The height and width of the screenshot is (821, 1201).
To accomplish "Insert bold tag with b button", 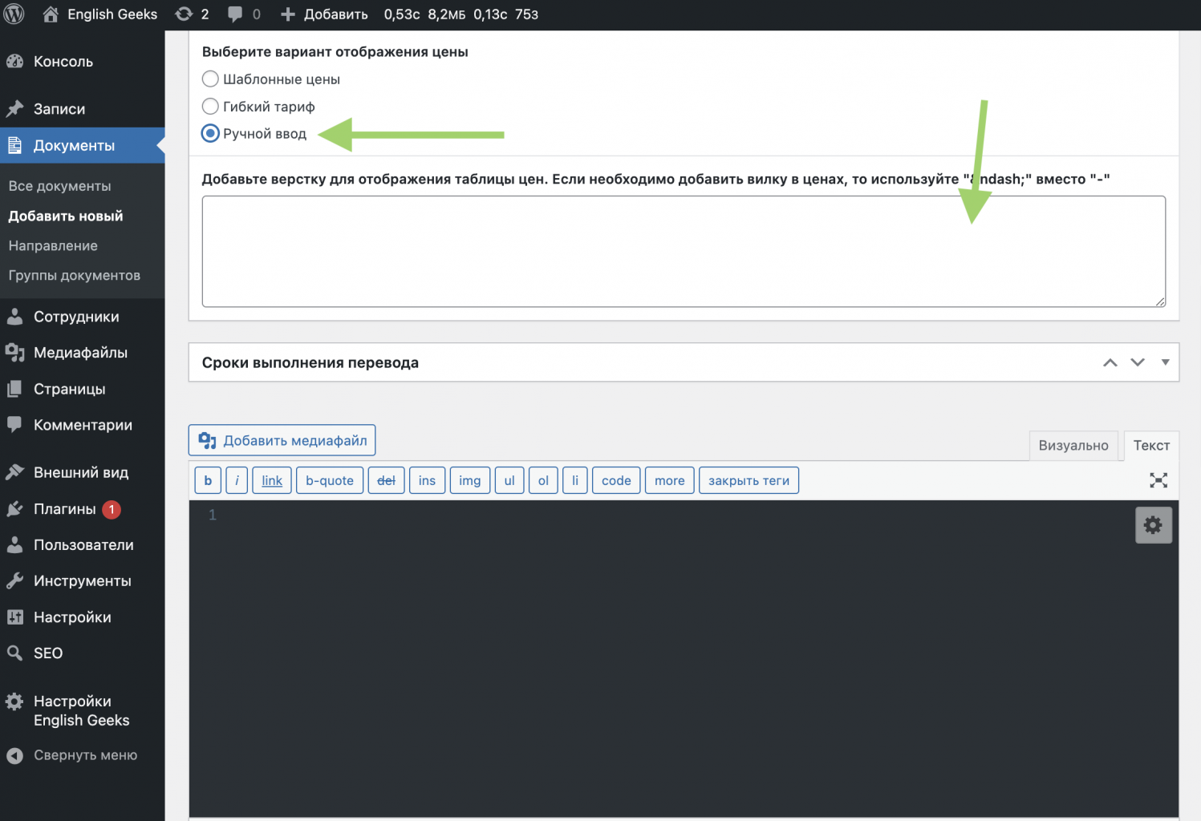I will (x=208, y=480).
